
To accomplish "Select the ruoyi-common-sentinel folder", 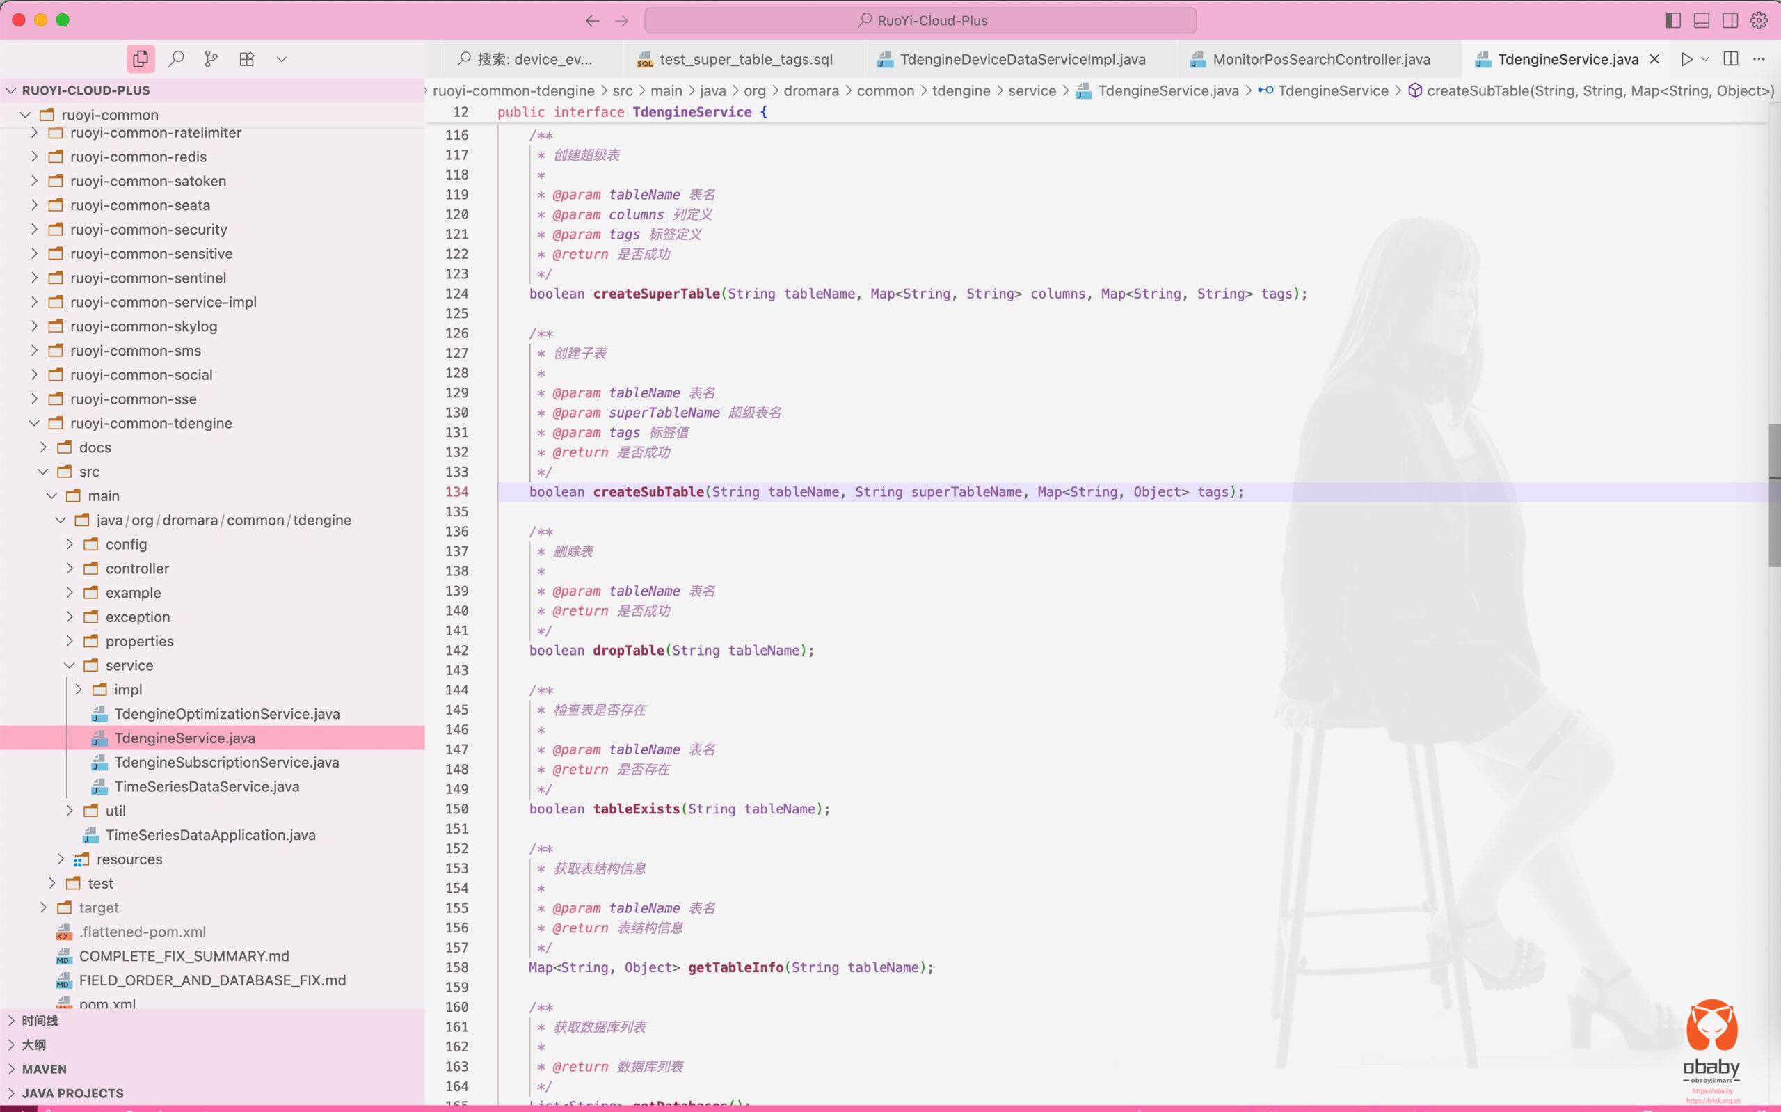I will tap(212, 278).
